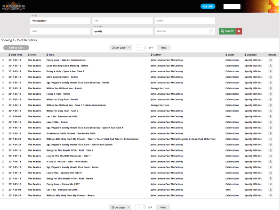Open details for Penny Lane Take 6 Instrumental

(x=271, y=60)
